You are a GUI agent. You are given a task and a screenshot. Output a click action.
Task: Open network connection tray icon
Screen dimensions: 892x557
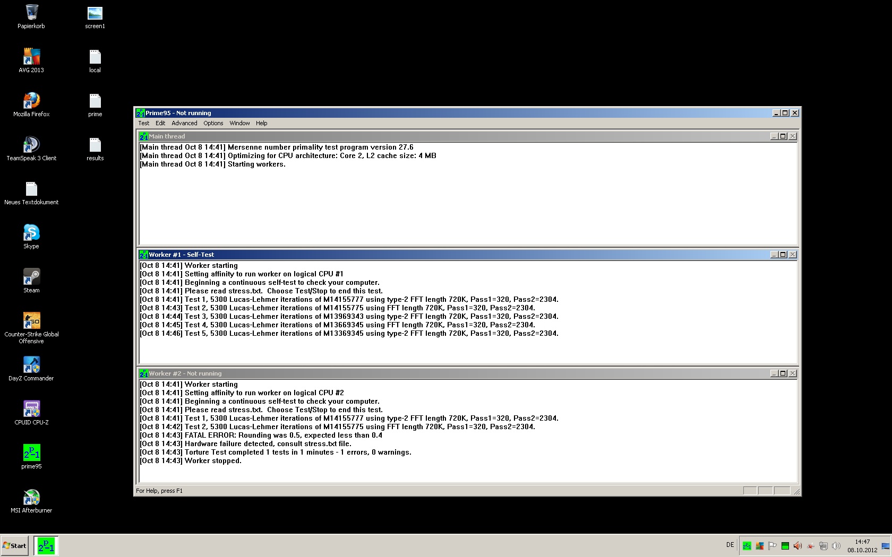click(824, 546)
